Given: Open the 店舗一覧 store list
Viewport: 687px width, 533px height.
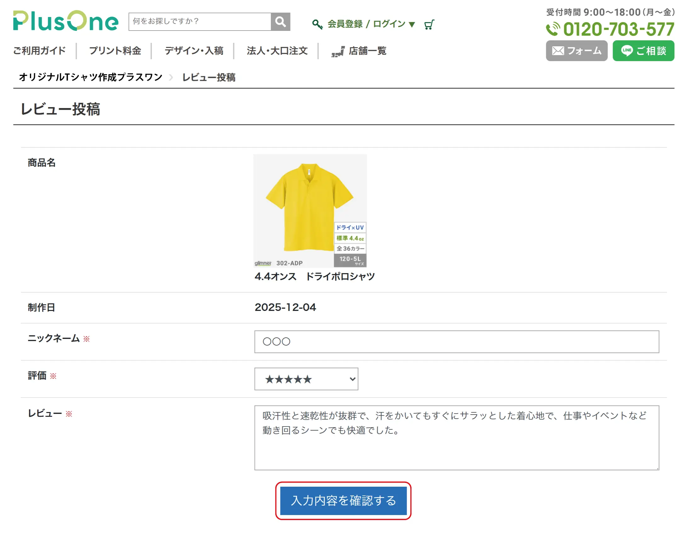Looking at the screenshot, I should (359, 51).
